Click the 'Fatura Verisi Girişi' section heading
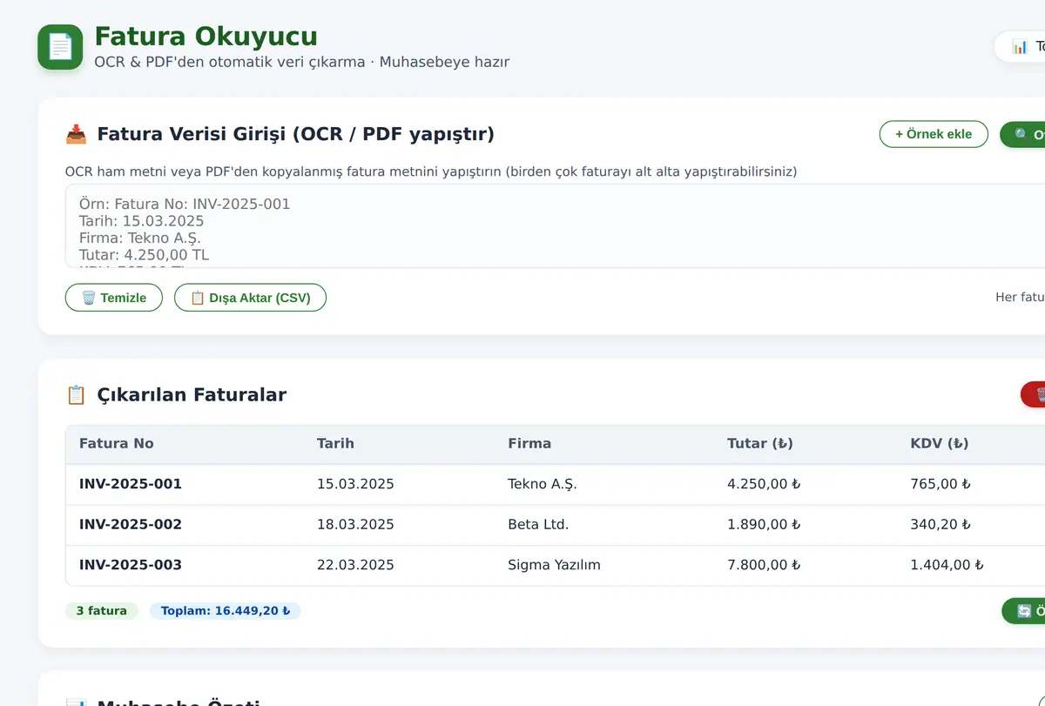1045x706 pixels. (x=295, y=134)
